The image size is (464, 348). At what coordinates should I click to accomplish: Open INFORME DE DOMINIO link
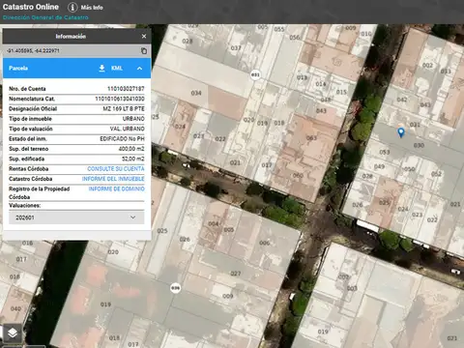coord(117,188)
